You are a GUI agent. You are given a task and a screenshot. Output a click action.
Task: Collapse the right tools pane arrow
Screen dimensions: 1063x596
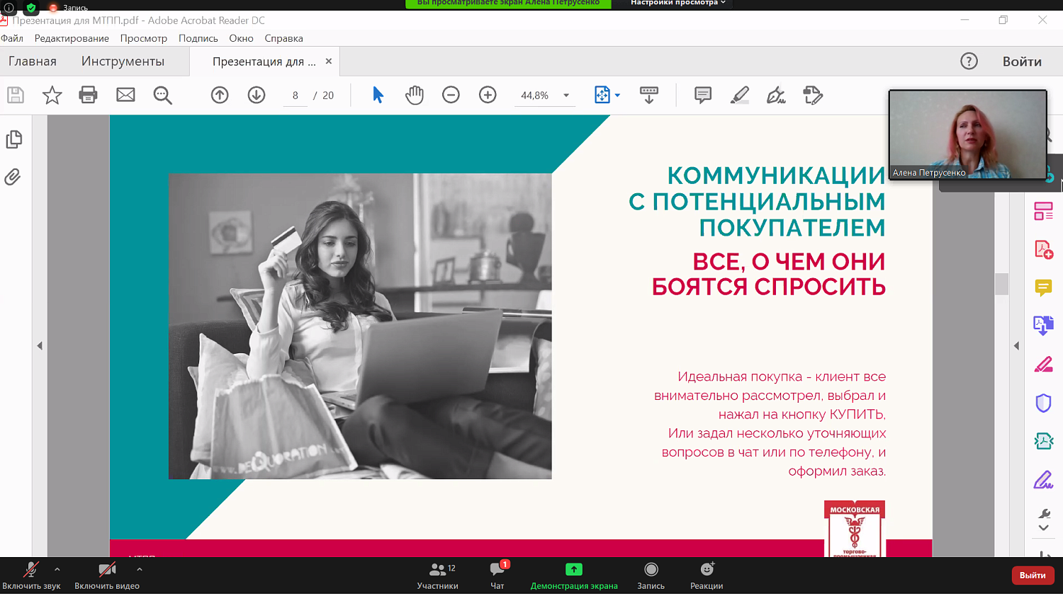[1016, 345]
